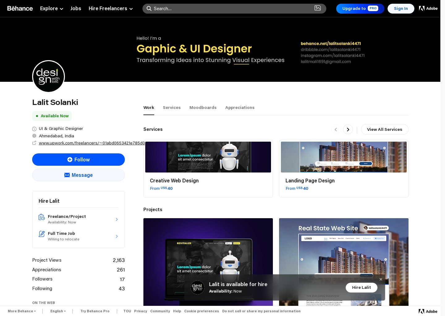The image size is (445, 316).
Task: Click the external link icon beside Upwork URL
Action: [34, 143]
